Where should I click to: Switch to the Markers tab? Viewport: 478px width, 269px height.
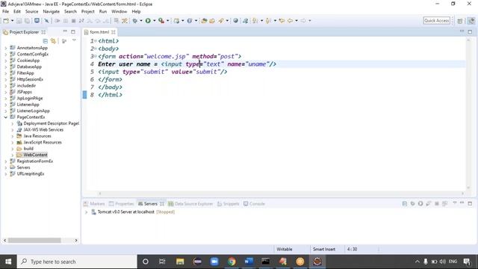(94, 204)
